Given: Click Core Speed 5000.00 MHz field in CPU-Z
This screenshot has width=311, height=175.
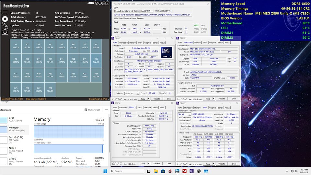Looking at the screenshot, I should (132, 78).
